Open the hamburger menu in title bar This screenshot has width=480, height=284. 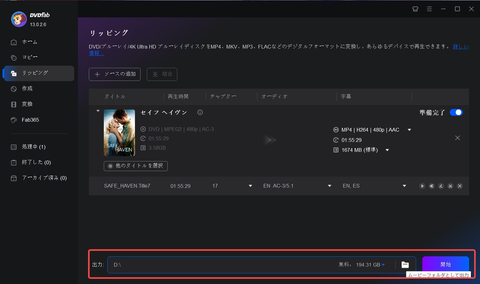click(x=429, y=9)
